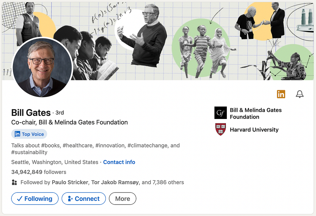316x216 pixels.
Task: Click the Top Voice badge
Action: 29,134
